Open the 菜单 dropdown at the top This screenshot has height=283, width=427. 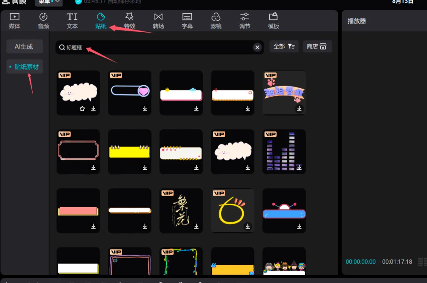49,2
